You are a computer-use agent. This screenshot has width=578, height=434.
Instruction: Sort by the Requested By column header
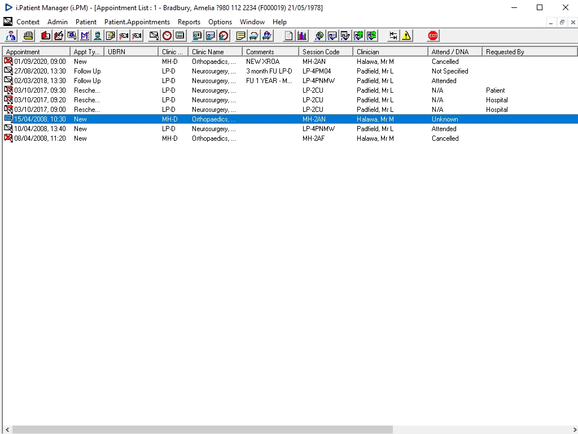pos(529,51)
